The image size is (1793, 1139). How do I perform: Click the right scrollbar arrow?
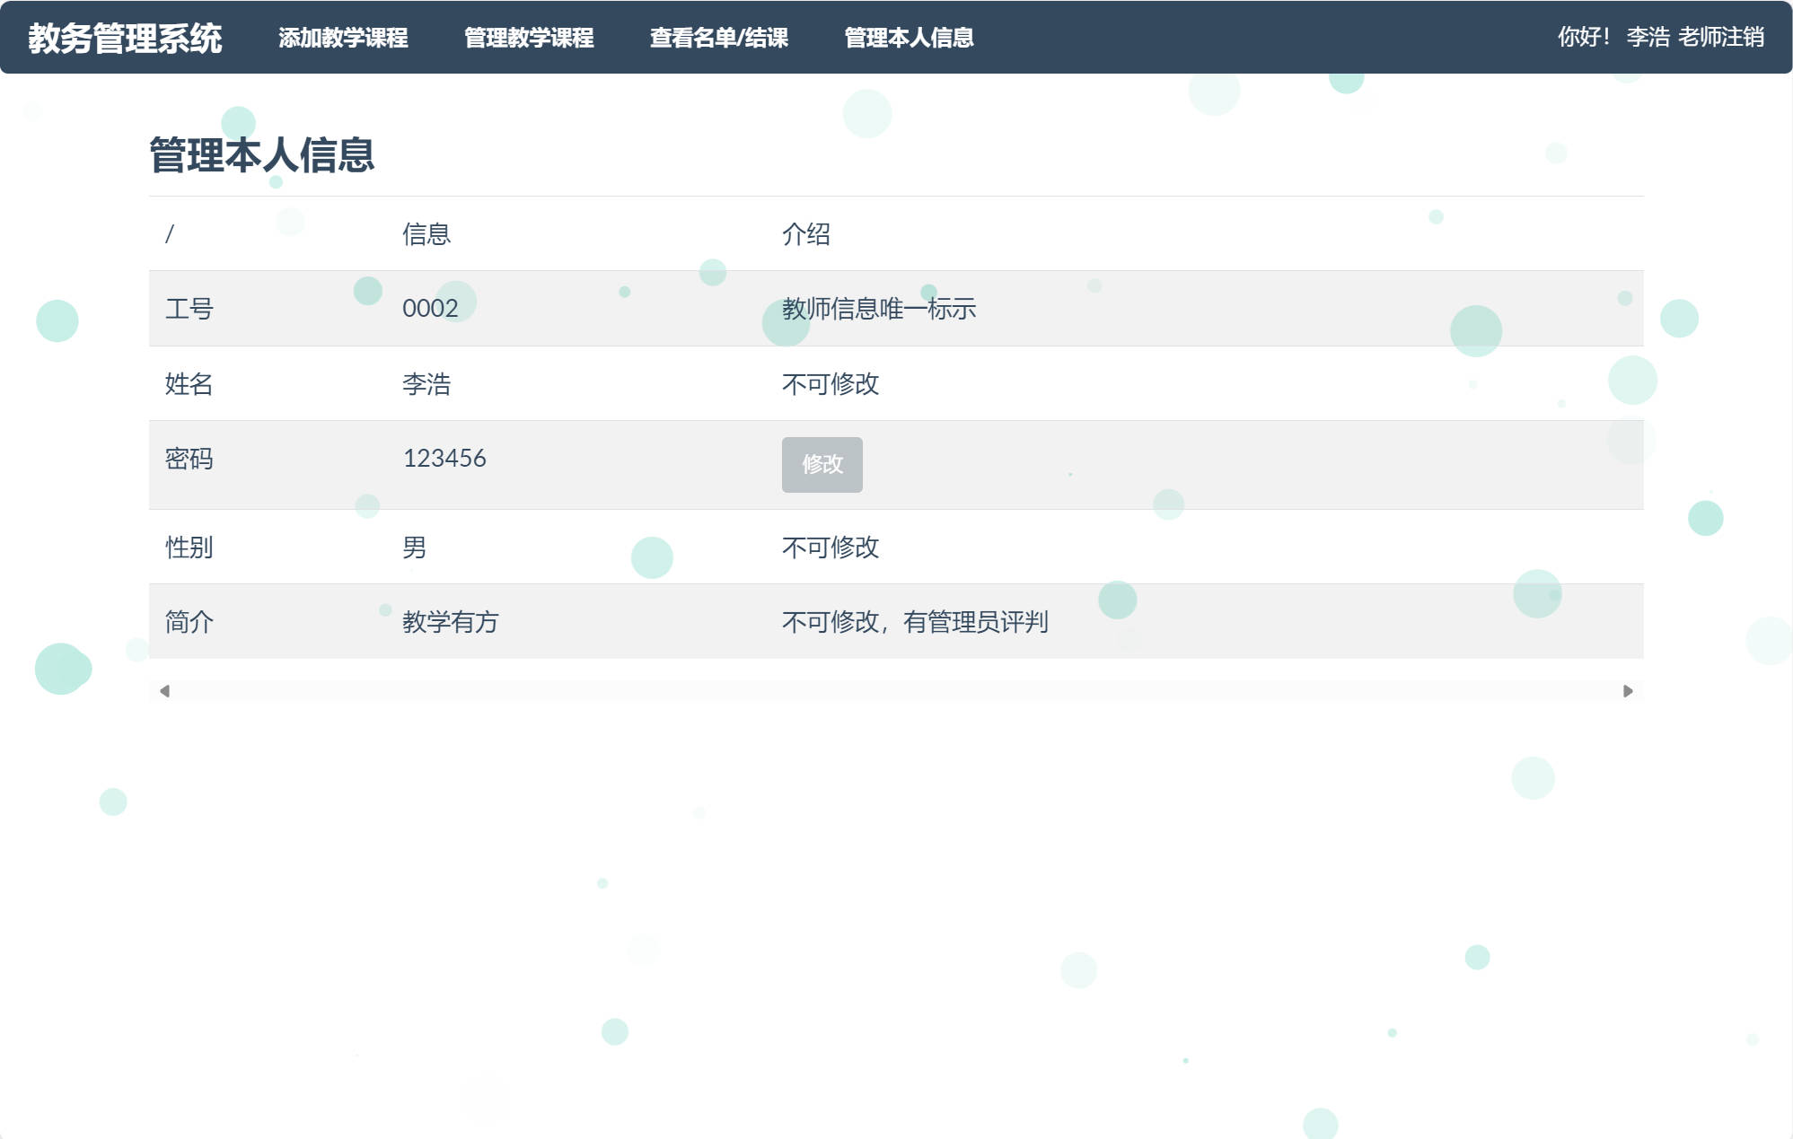point(1627,691)
